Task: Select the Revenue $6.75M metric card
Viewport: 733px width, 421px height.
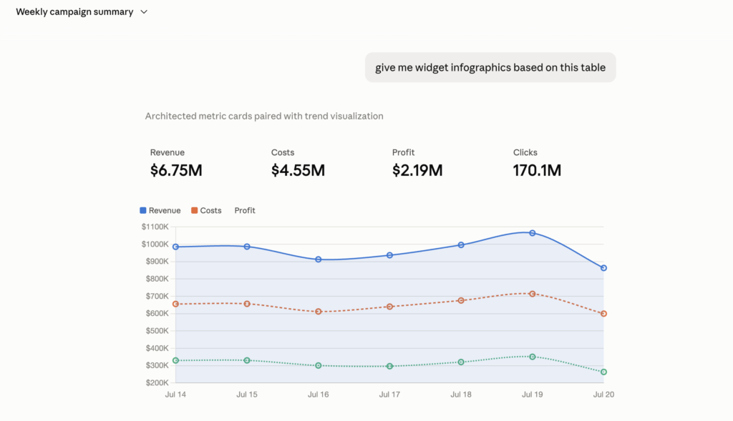Action: click(176, 164)
